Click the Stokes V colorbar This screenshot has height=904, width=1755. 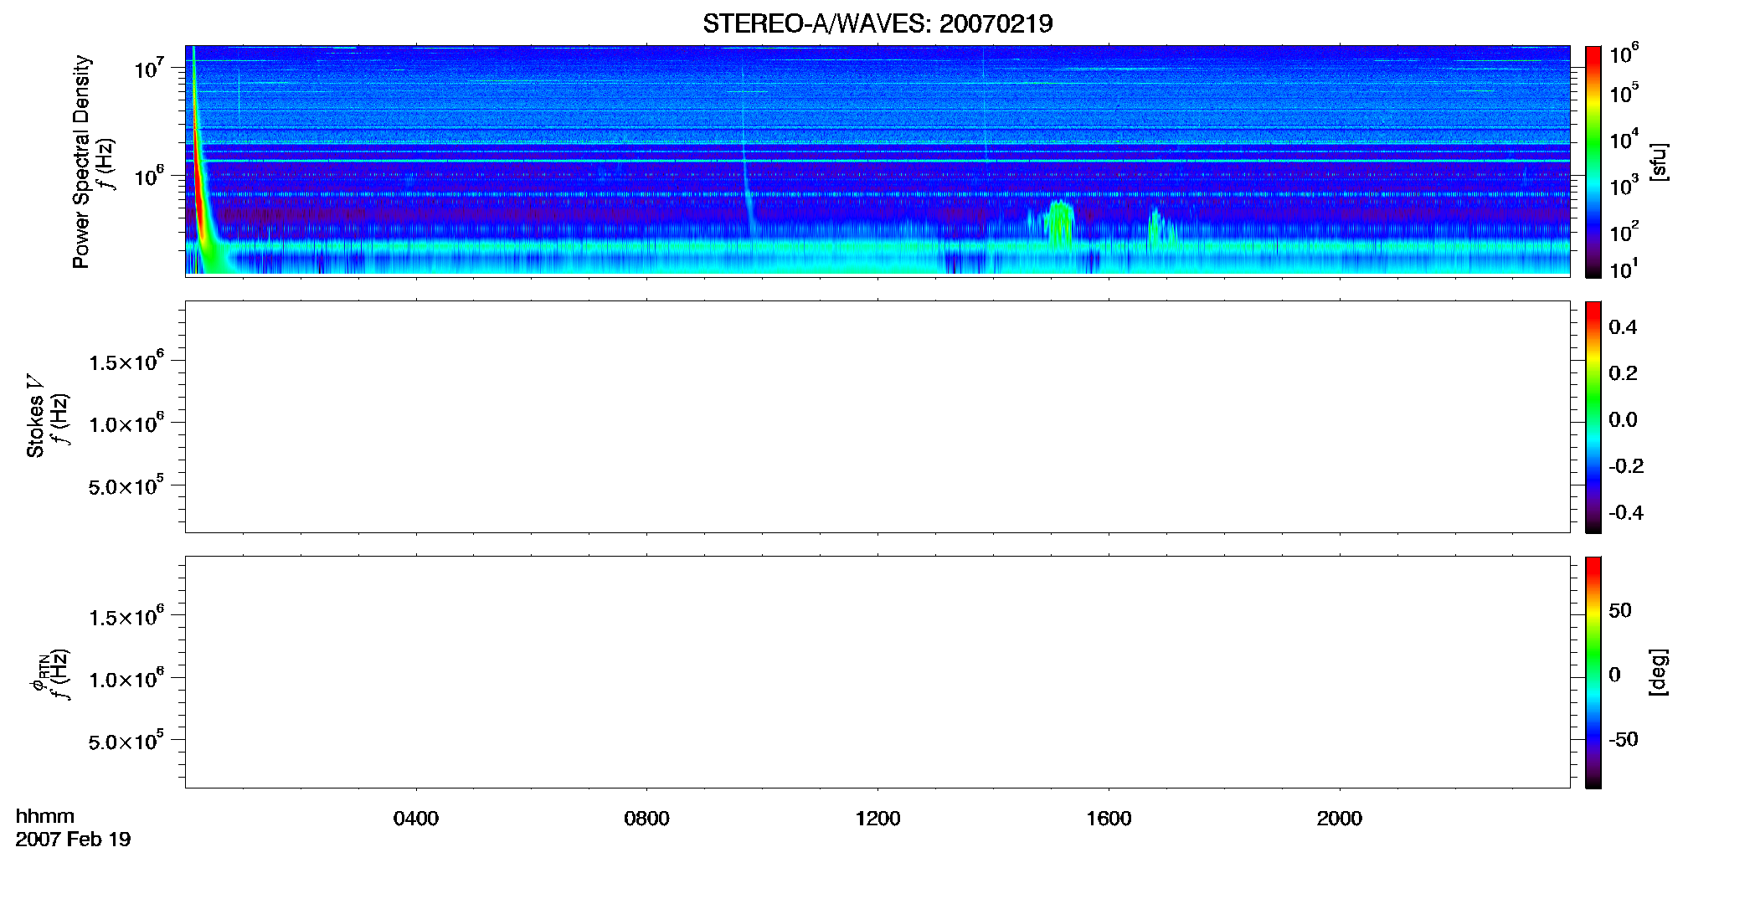pos(1593,417)
